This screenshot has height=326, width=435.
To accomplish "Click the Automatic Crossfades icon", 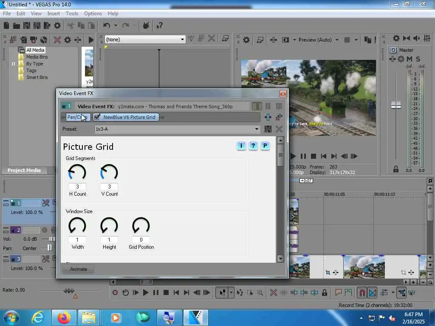I will 372,292.
